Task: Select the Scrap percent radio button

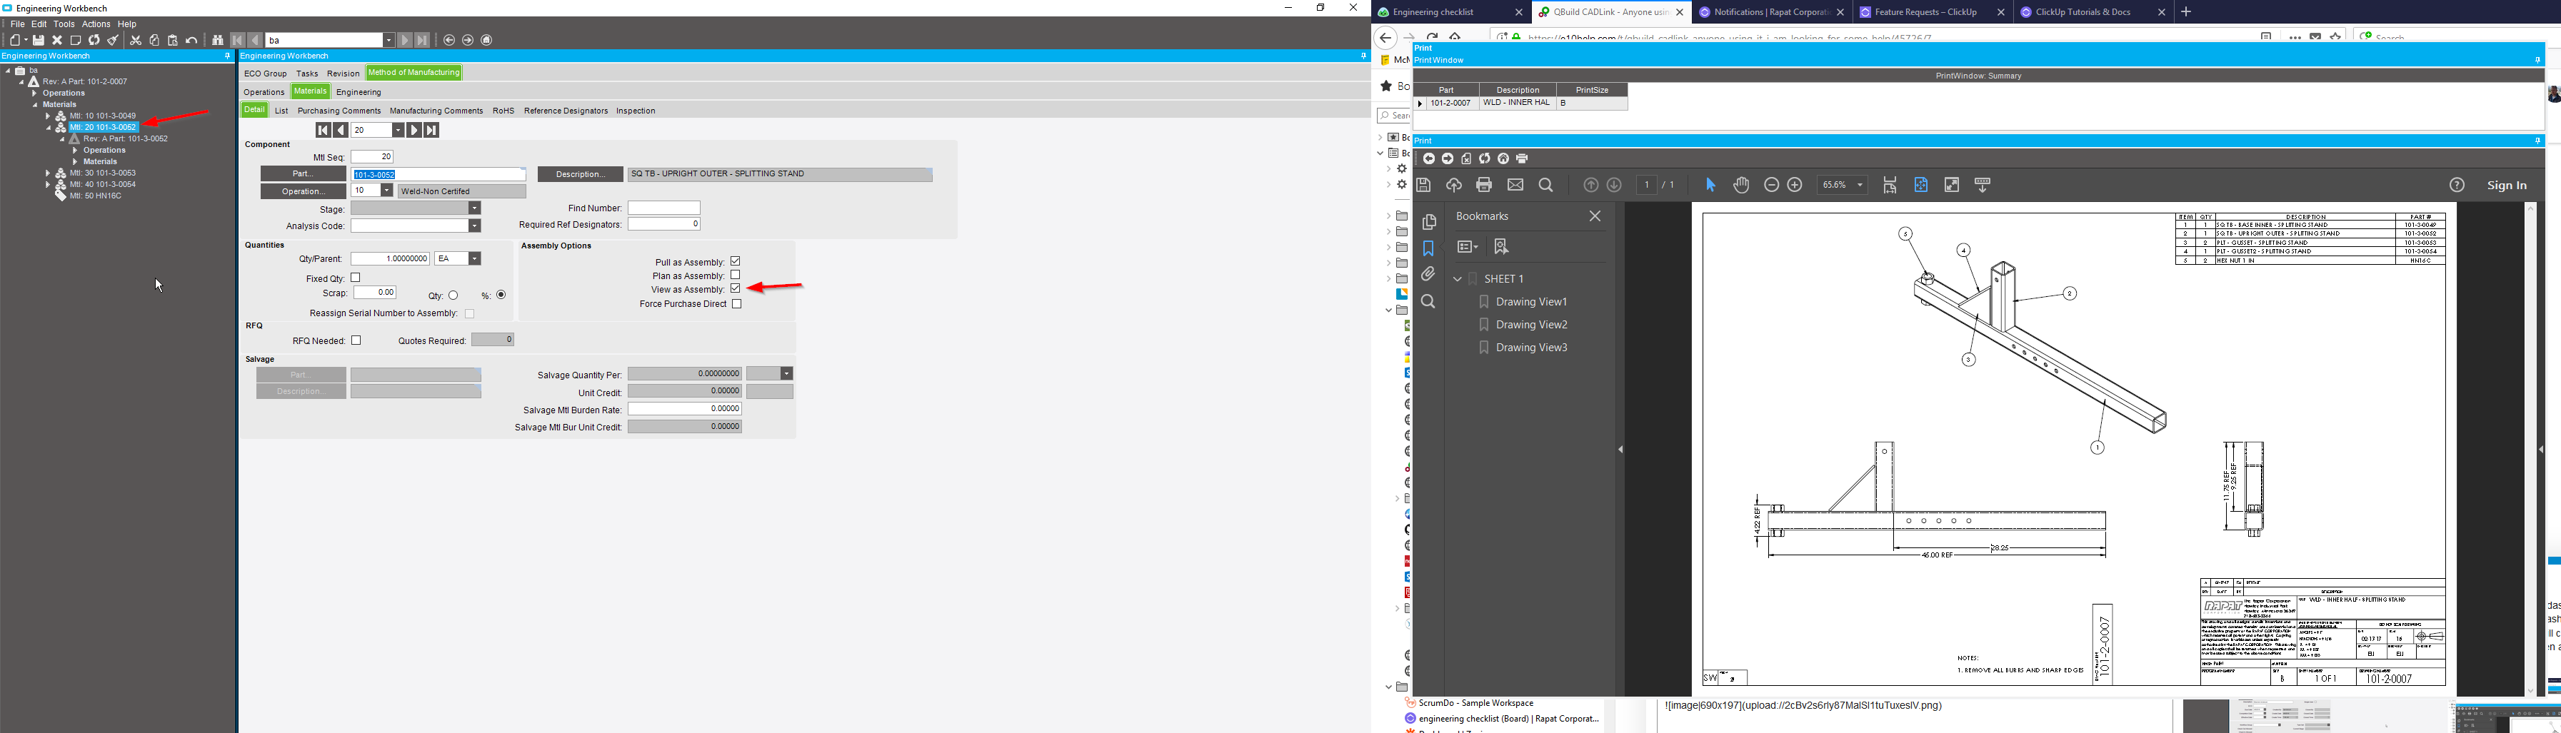Action: tap(501, 295)
